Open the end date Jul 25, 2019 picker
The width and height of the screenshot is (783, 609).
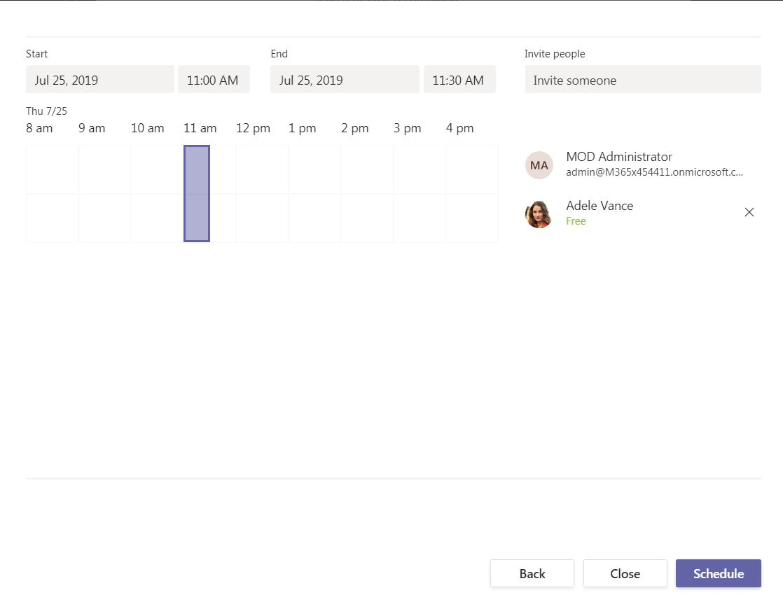click(345, 80)
